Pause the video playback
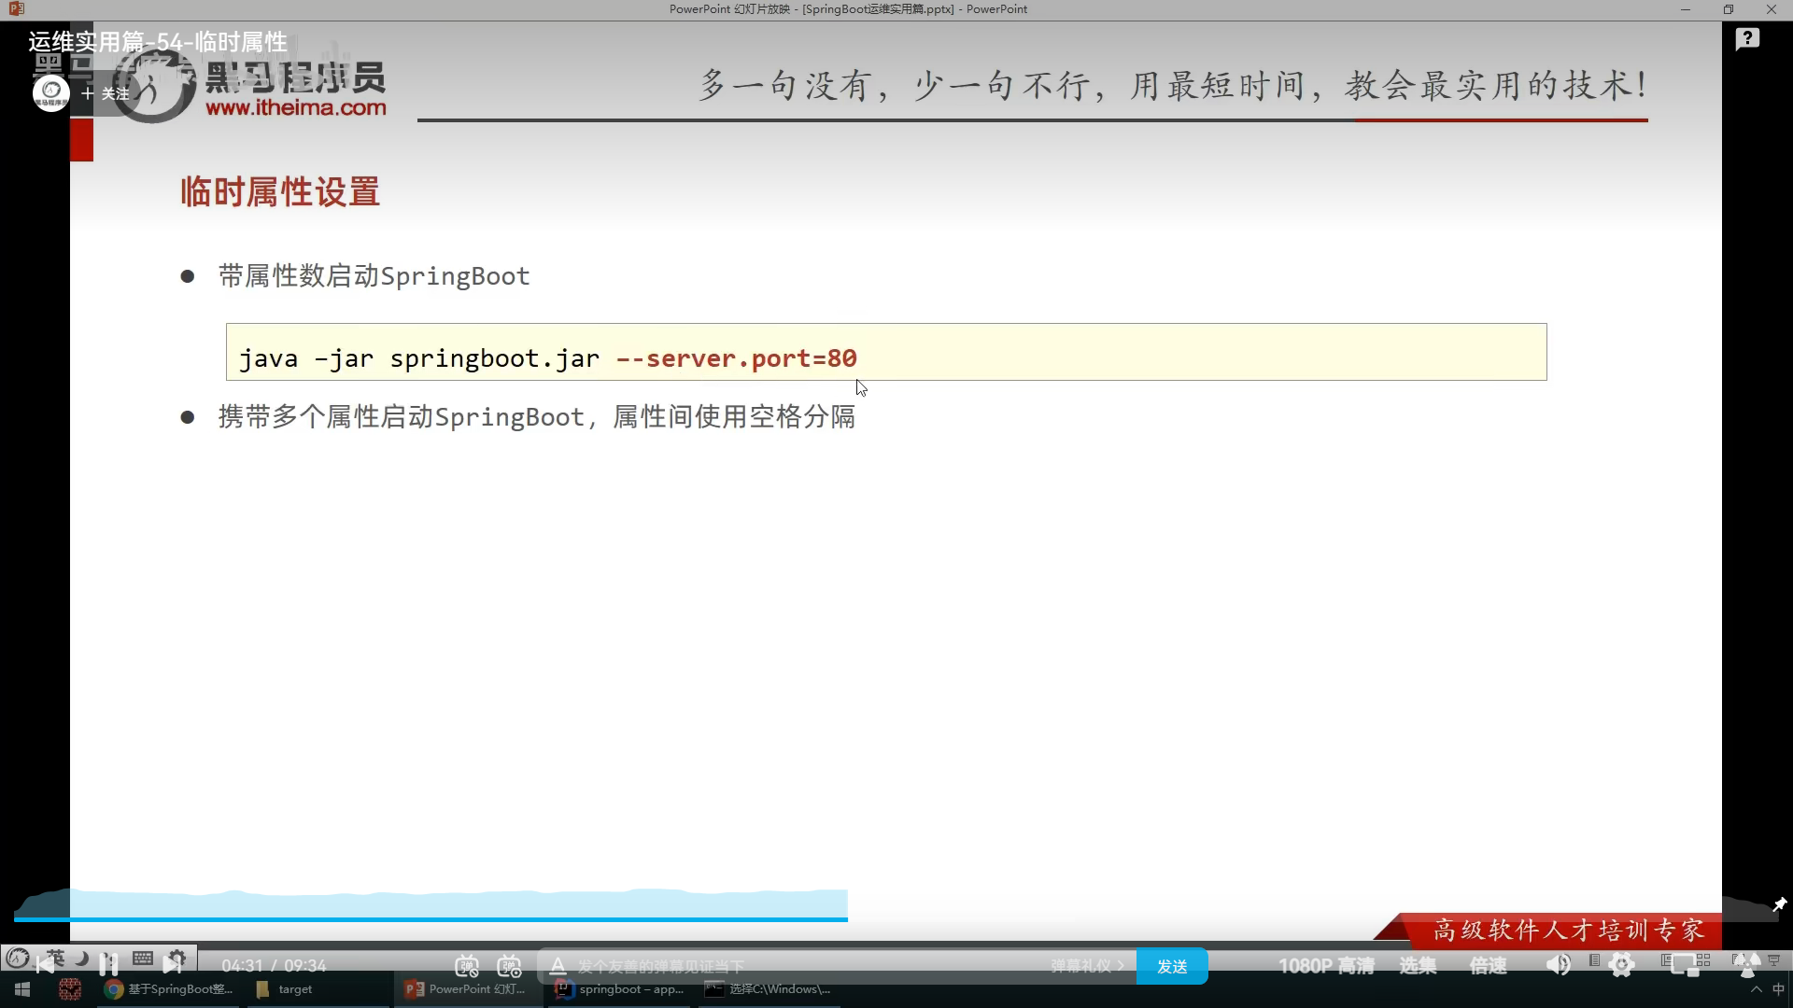The height and width of the screenshot is (1008, 1793). click(x=108, y=963)
